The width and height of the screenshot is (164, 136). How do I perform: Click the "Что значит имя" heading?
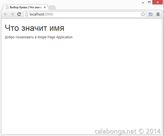pyautogui.click(x=34, y=28)
